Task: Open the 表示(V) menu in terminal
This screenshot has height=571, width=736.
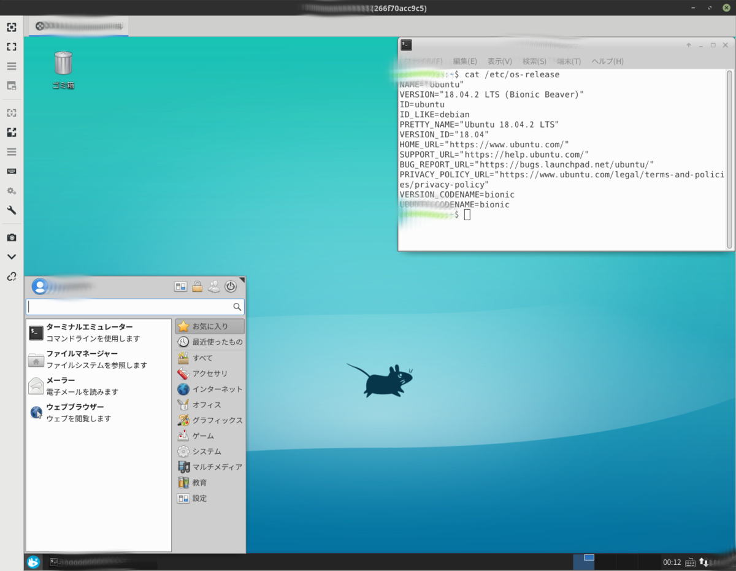Action: (500, 61)
